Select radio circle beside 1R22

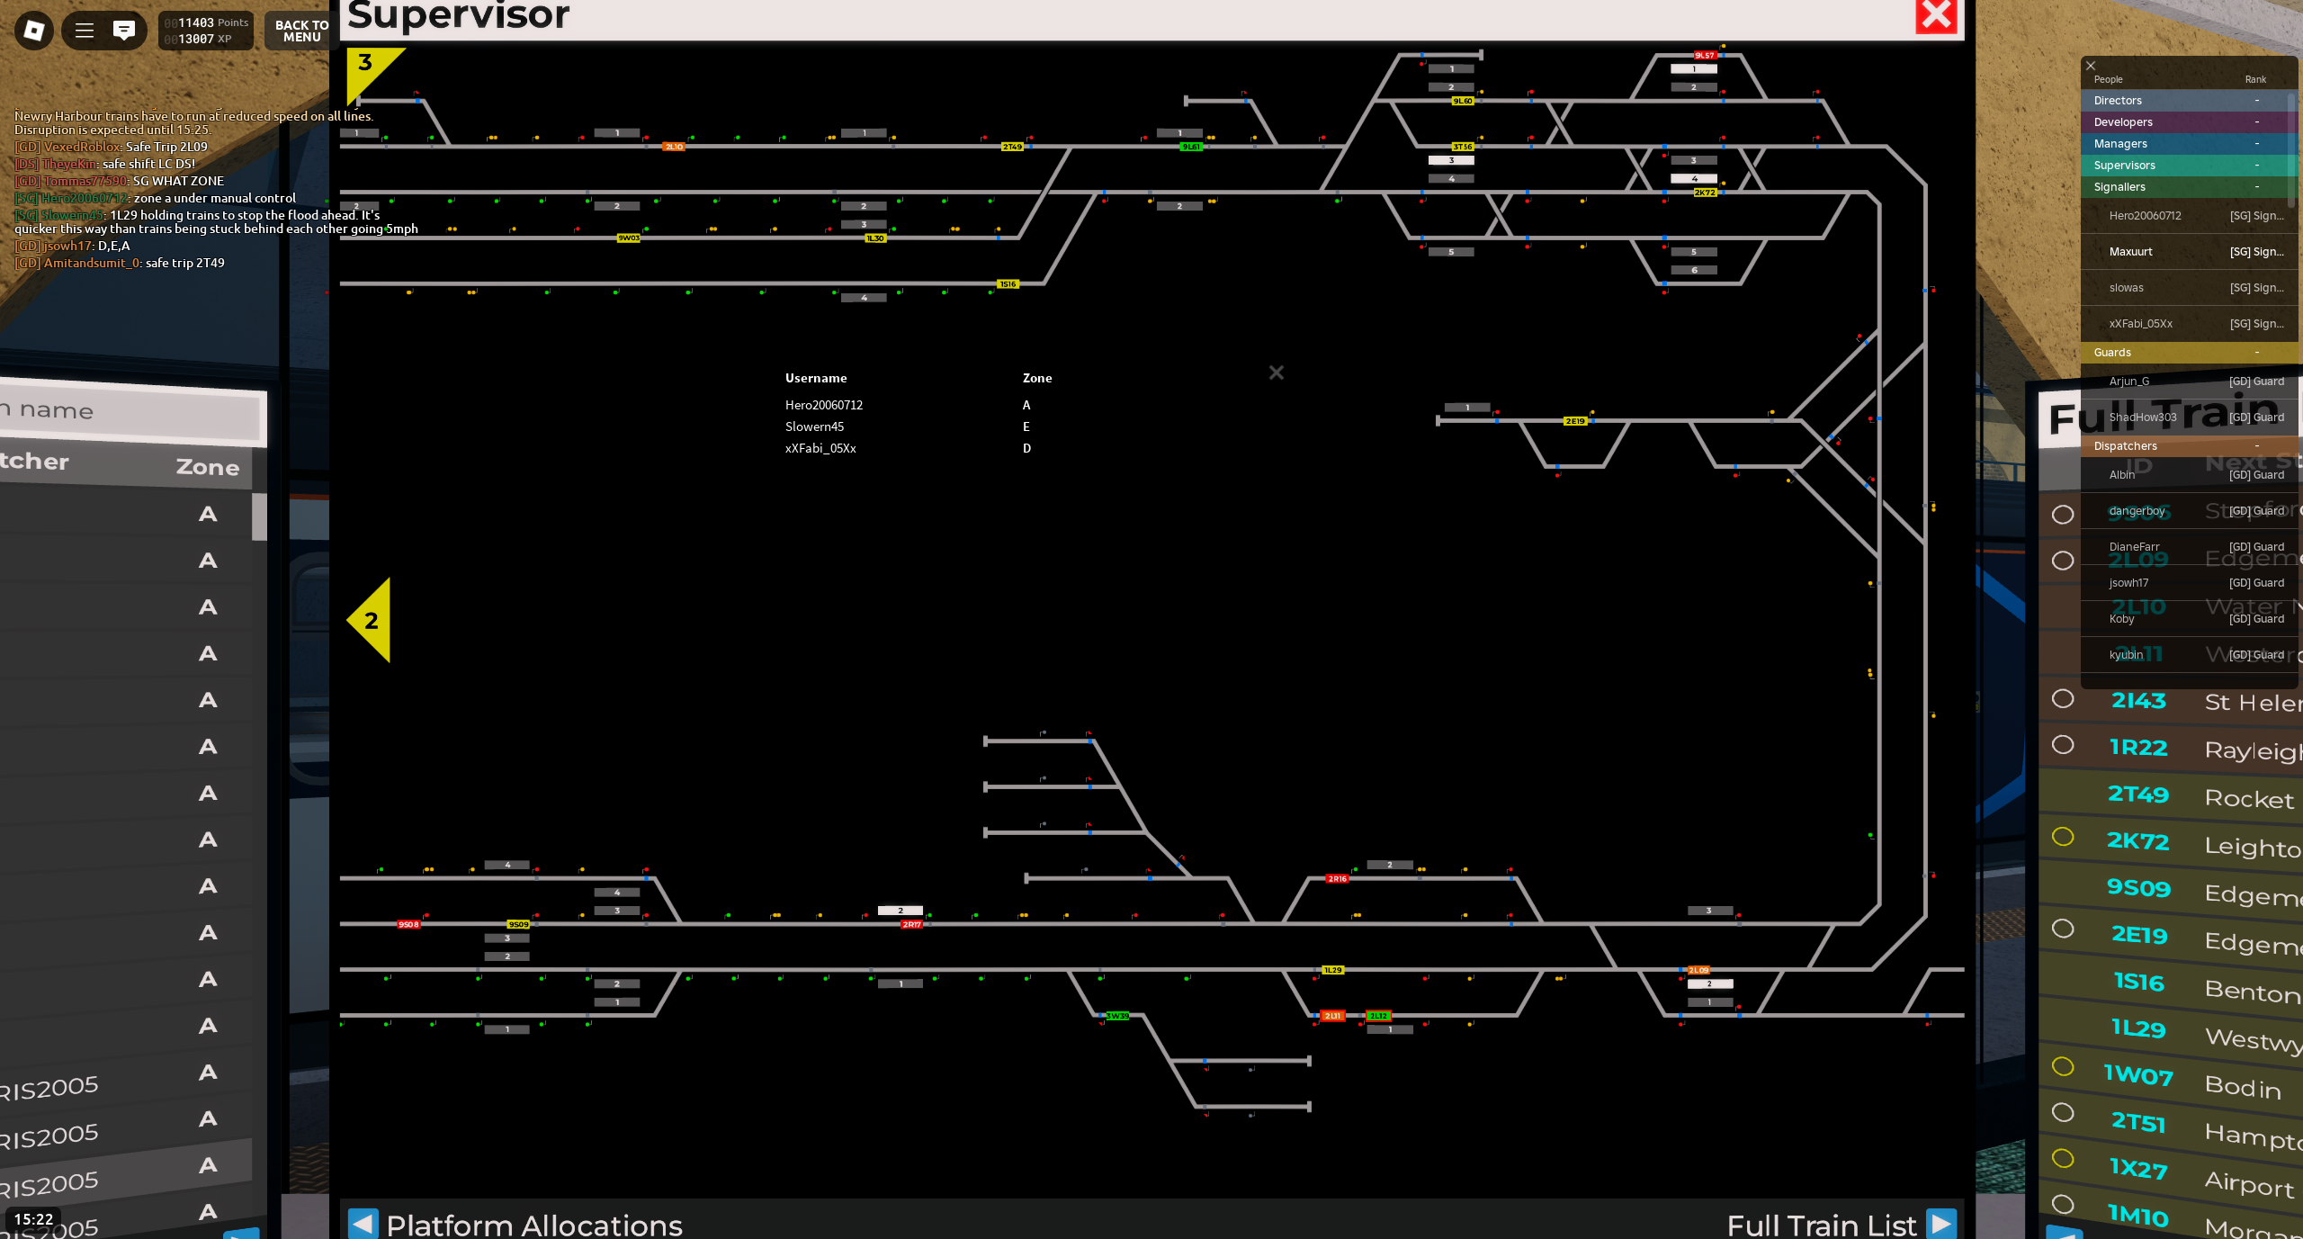2063,745
